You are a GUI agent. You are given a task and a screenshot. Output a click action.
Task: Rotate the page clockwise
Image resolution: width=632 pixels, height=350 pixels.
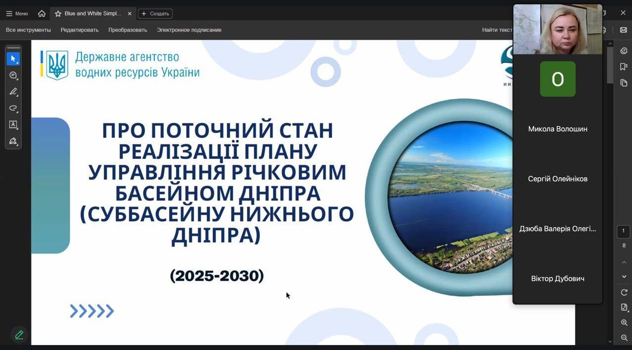tap(624, 292)
